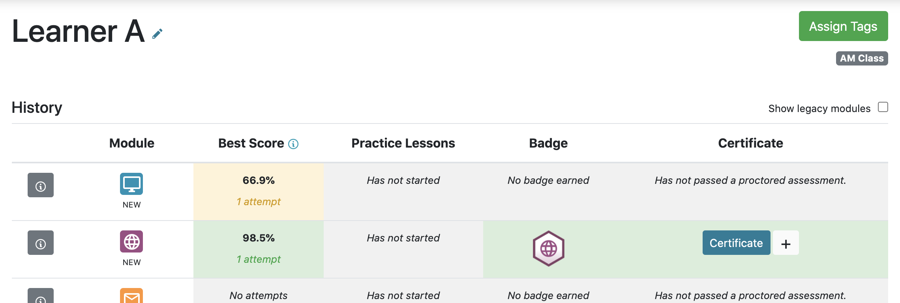
Task: Click the Badge column header
Action: coord(549,143)
